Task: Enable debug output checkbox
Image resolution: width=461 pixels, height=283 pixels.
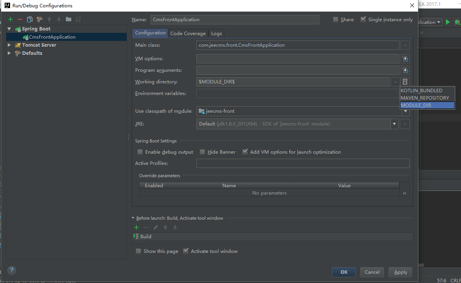Action: coord(140,152)
